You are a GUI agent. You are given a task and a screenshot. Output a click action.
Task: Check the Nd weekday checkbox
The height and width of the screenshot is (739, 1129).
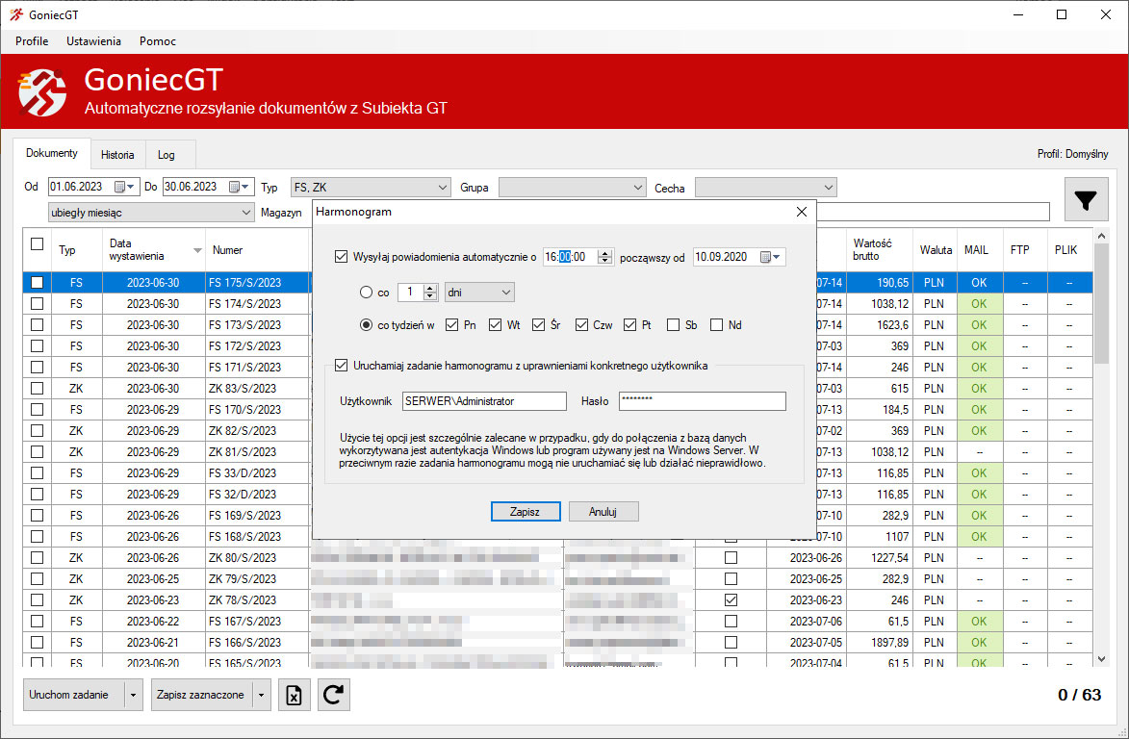(716, 324)
